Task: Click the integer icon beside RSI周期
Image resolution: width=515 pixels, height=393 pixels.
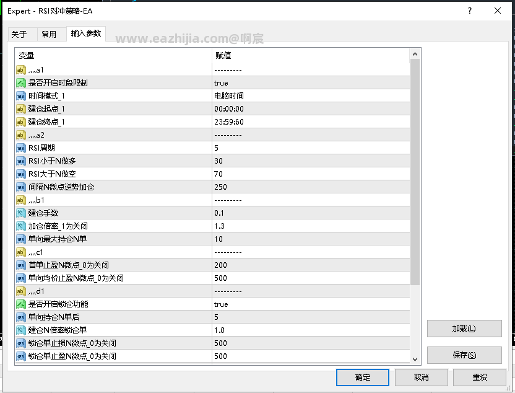Action: tap(20, 148)
